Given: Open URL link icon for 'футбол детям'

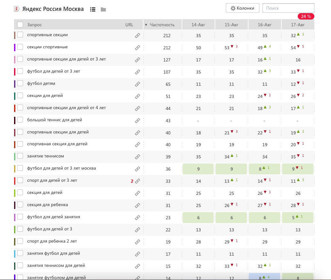Looking at the screenshot, I should (x=138, y=84).
